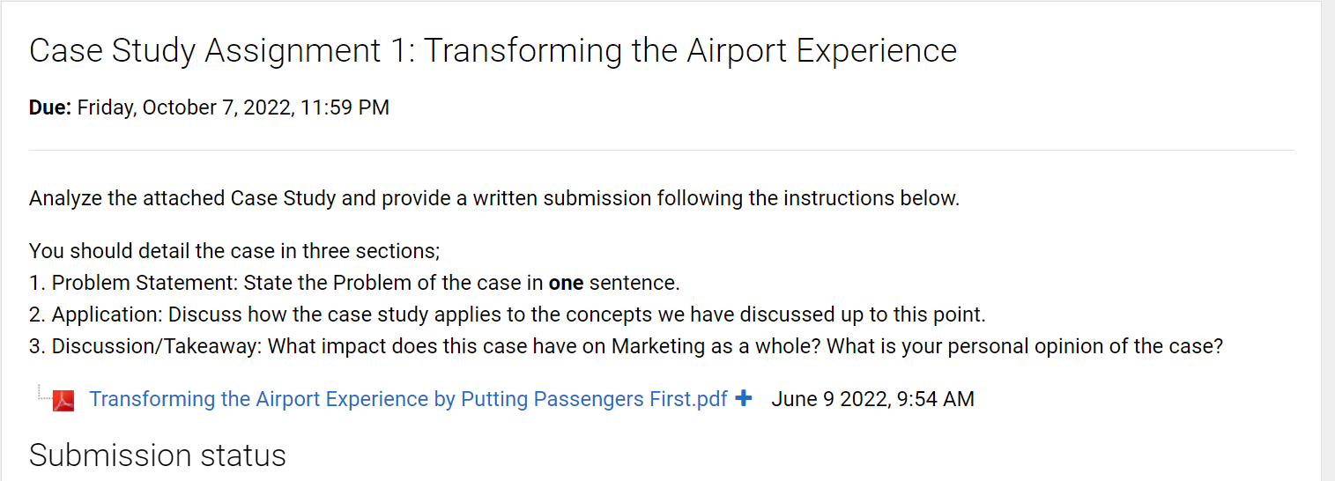This screenshot has height=481, width=1335.
Task: Click the bold Due: label
Action: (x=50, y=107)
